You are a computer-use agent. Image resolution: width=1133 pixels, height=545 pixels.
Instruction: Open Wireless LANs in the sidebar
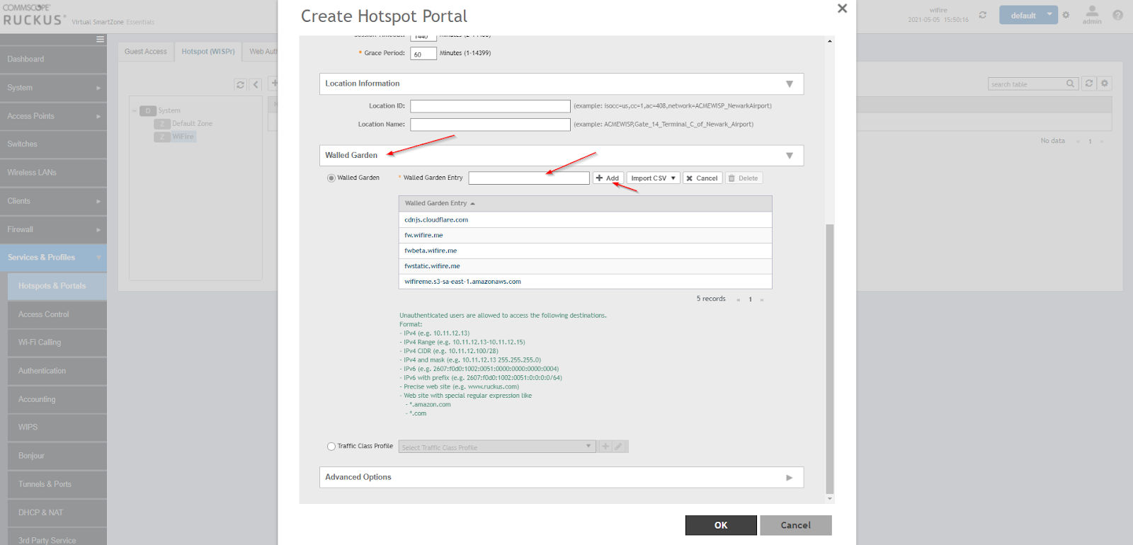pyautogui.click(x=53, y=173)
